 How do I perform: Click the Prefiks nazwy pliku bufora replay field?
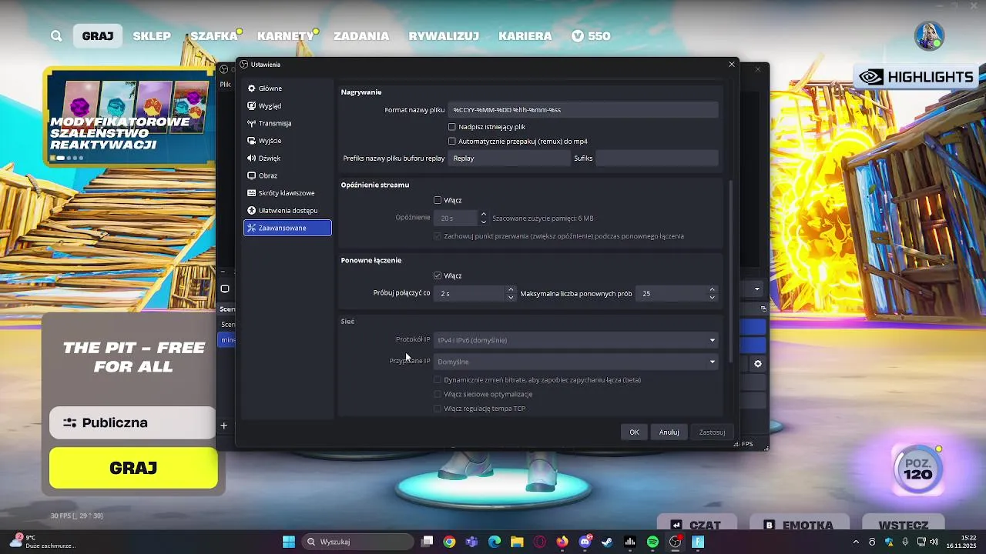[x=509, y=159]
